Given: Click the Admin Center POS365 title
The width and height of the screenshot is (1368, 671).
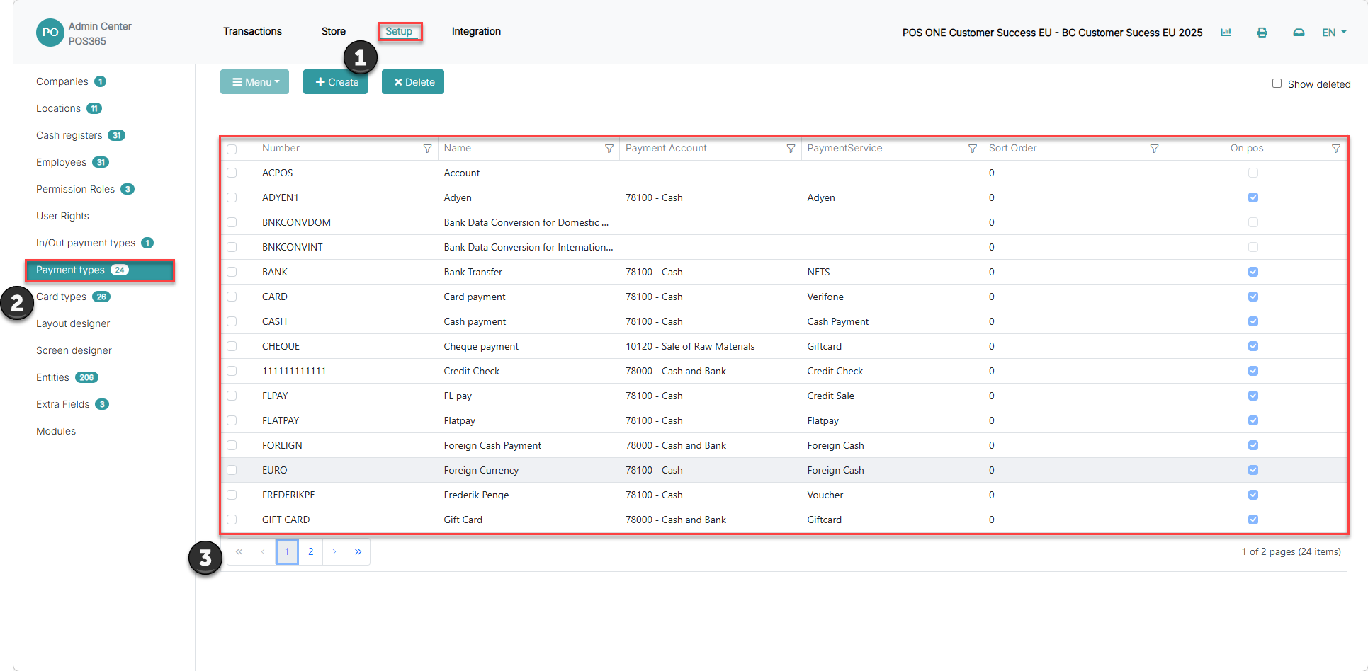Looking at the screenshot, I should pyautogui.click(x=100, y=33).
